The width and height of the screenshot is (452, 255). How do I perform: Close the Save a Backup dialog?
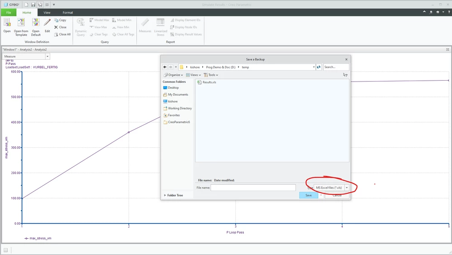[x=346, y=59]
